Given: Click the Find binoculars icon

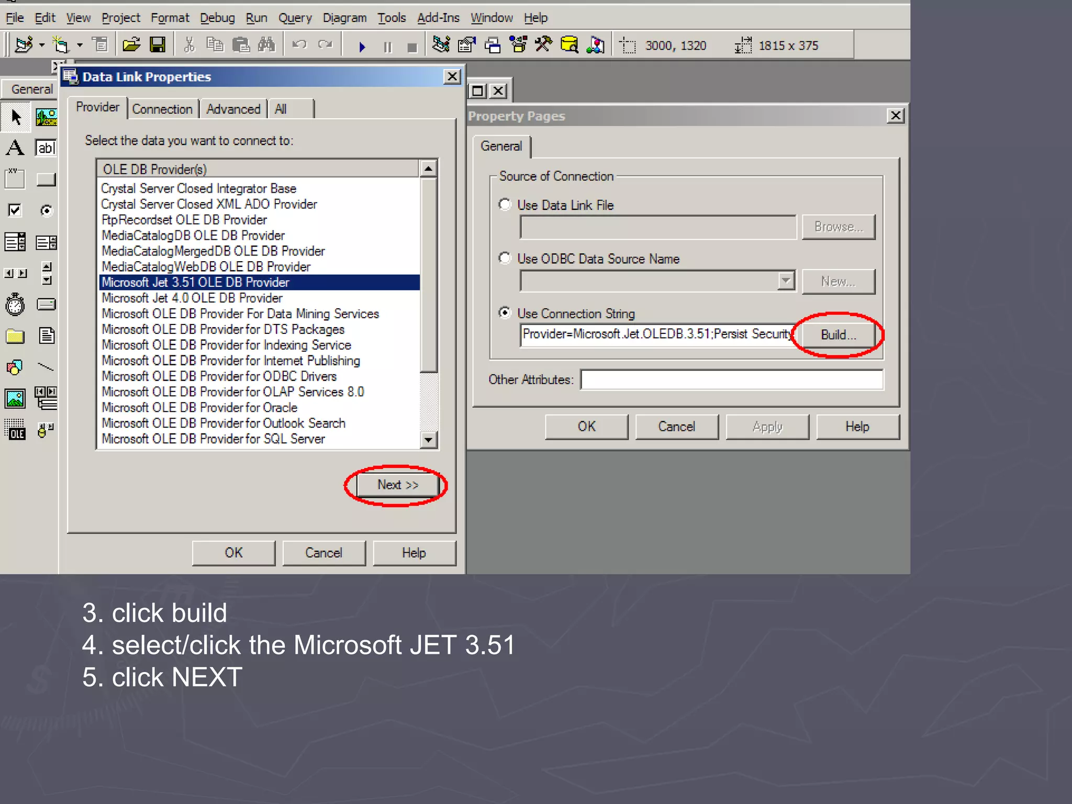Looking at the screenshot, I should (266, 45).
